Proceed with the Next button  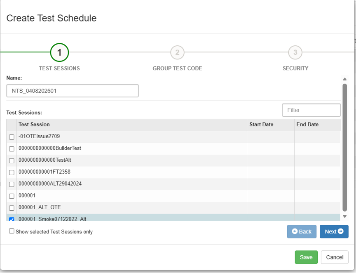click(334, 232)
